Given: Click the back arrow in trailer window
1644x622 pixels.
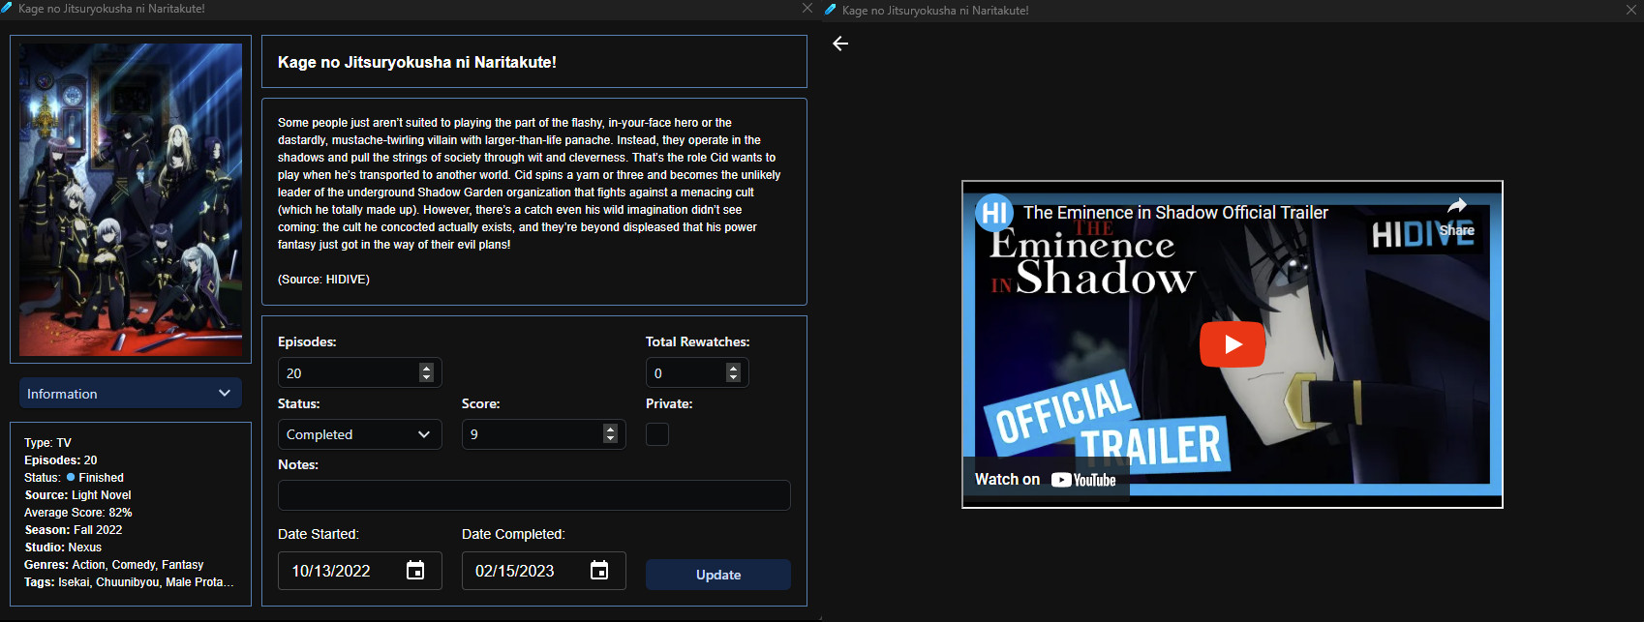Looking at the screenshot, I should pyautogui.click(x=840, y=44).
